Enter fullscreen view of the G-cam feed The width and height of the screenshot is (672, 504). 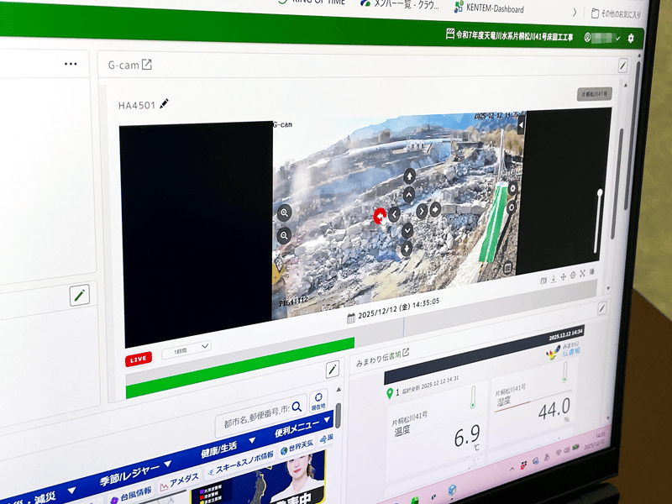click(582, 273)
